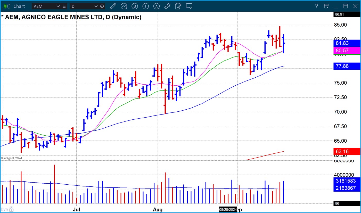Click the gray interval link indicator
This screenshot has height=213, width=361.
(9, 6)
